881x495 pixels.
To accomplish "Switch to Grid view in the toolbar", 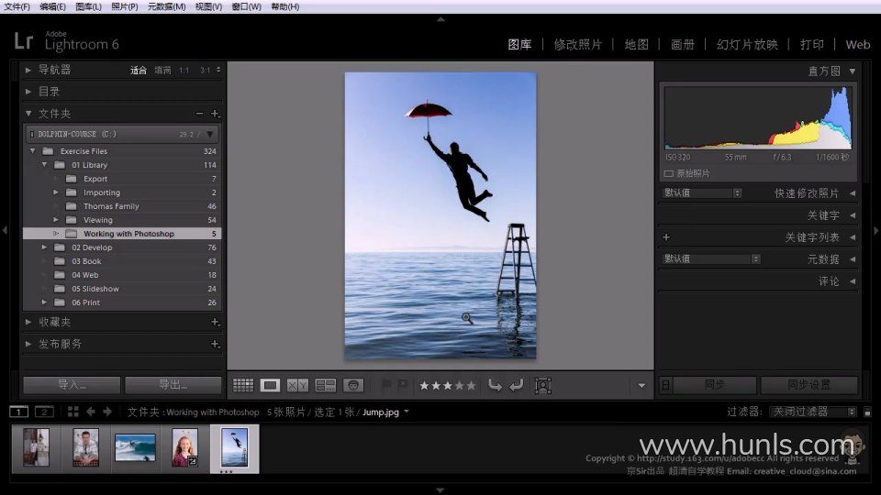I will click(243, 386).
